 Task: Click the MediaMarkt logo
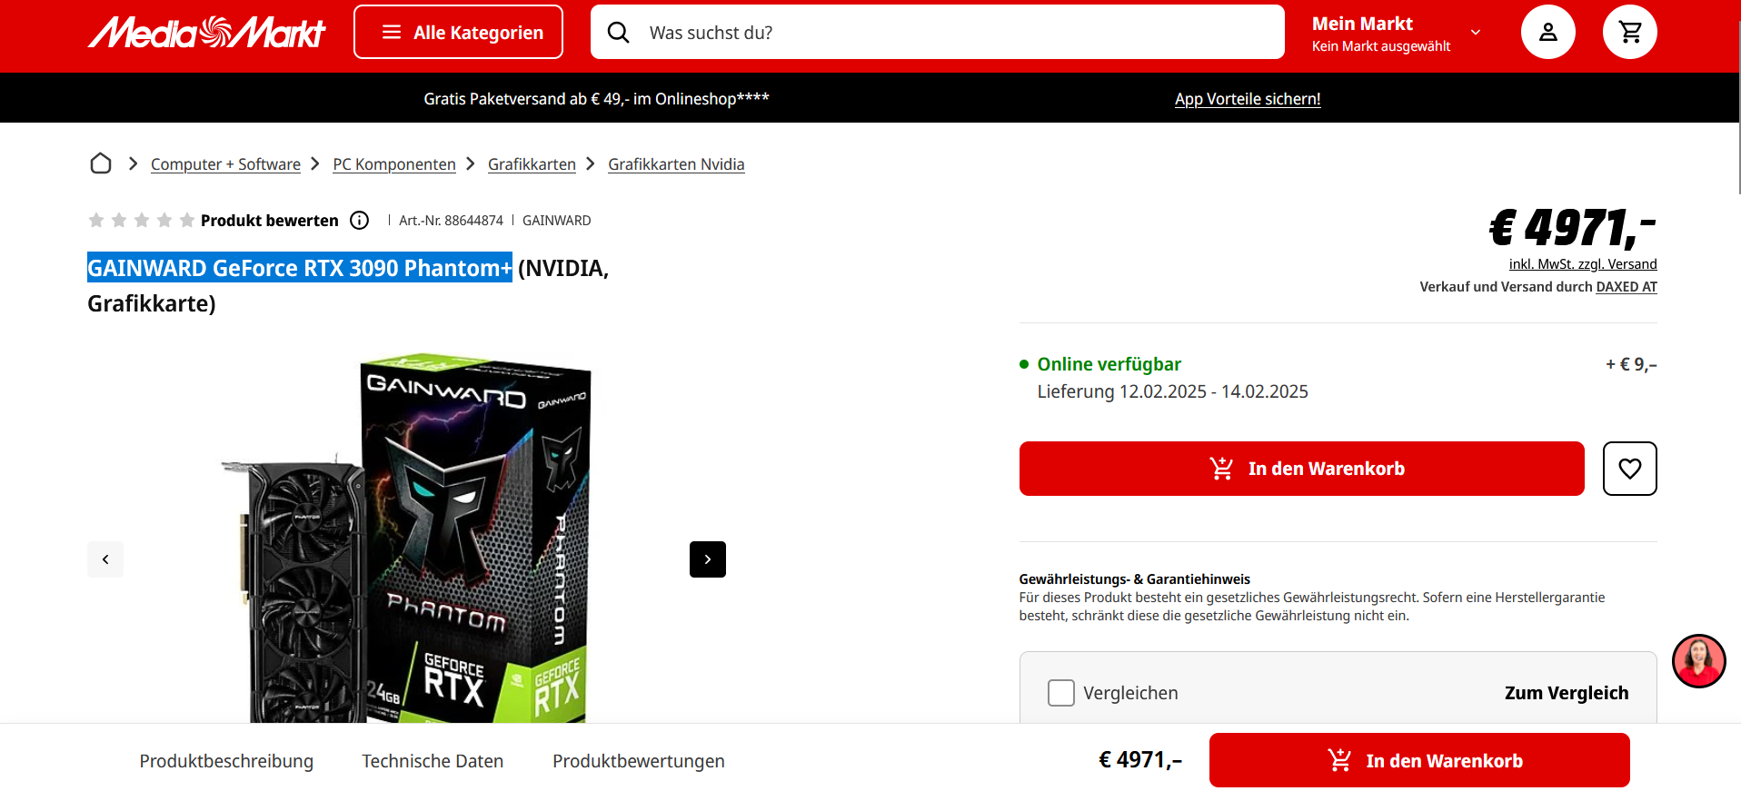[207, 33]
